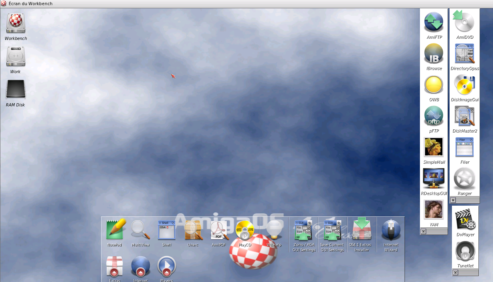Click the boing ball screen-bar icon
Image resolution: width=493 pixels, height=282 pixels.
pyautogui.click(x=4, y=4)
